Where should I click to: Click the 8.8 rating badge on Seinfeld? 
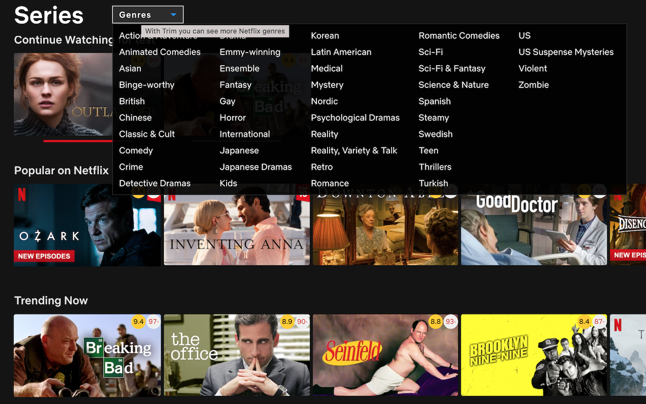click(436, 322)
